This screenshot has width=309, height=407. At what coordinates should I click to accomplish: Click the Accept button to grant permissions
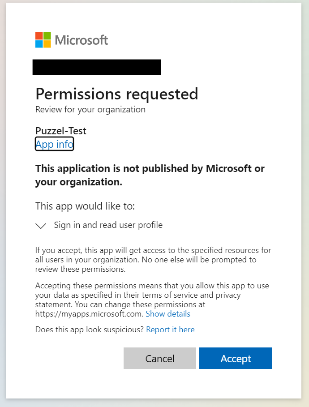tap(236, 358)
